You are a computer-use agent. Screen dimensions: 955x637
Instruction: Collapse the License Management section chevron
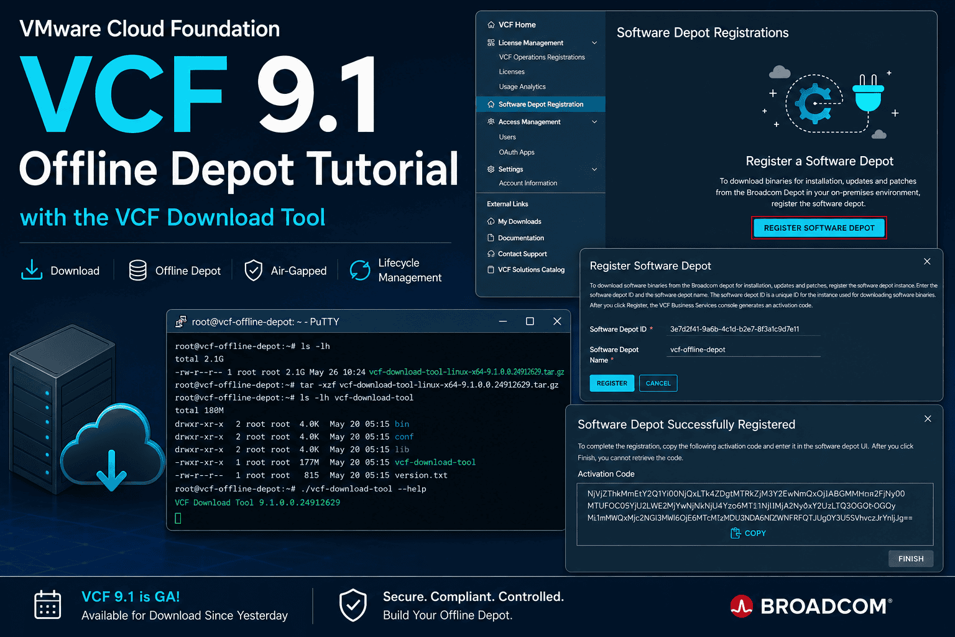(x=594, y=43)
